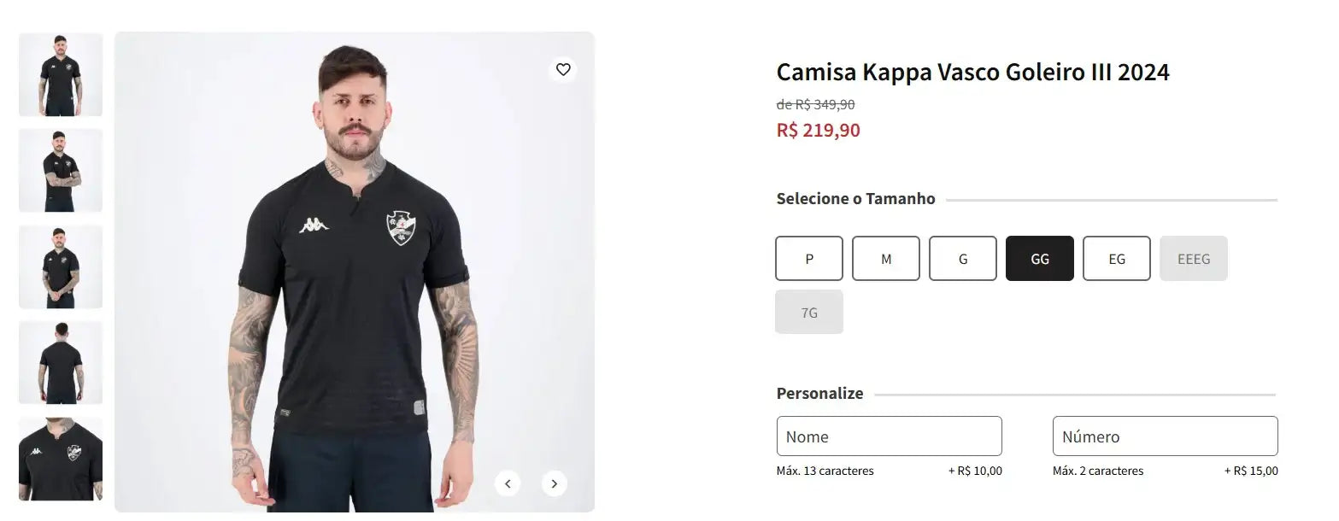Click the Personalize section heading
The height and width of the screenshot is (521, 1339).
tap(819, 393)
